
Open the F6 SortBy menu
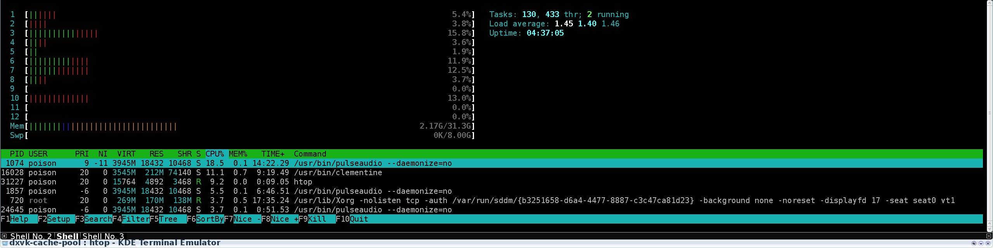[206, 219]
